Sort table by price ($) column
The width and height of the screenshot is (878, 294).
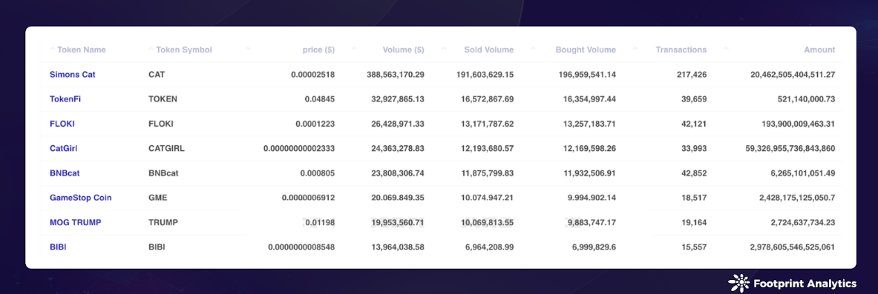[318, 50]
